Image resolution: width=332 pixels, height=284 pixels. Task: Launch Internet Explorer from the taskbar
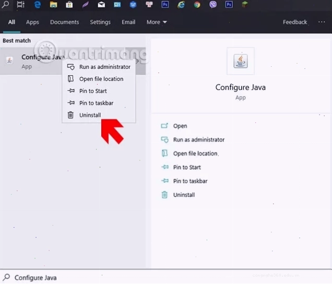pyautogui.click(x=181, y=5)
